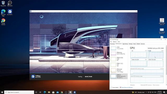The image size is (167, 94).
Task: Open the vray-bench desktop shortcut
Action: [x=10, y=12]
